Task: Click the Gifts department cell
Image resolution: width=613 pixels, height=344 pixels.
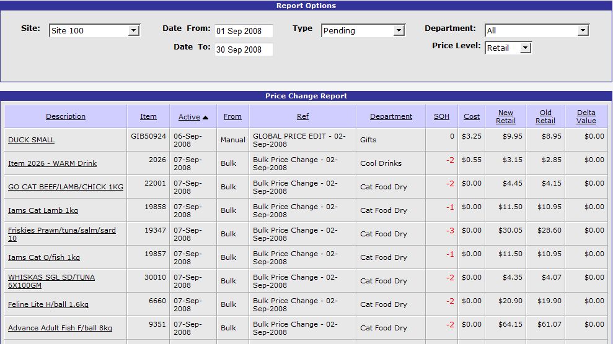Action: click(368, 140)
